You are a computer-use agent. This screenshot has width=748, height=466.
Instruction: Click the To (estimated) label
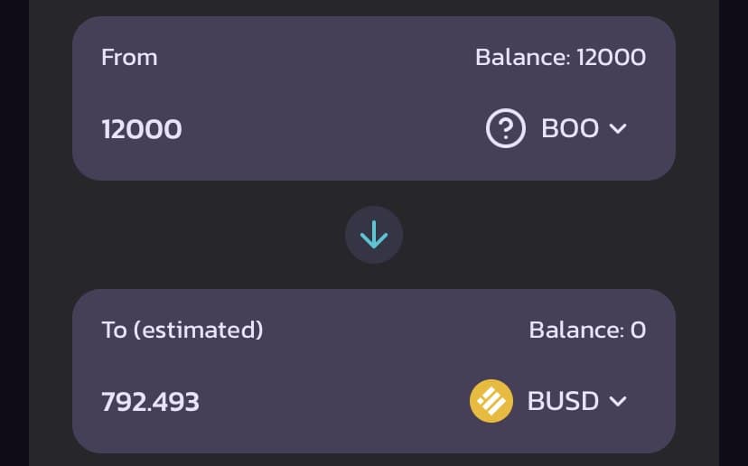pos(182,330)
